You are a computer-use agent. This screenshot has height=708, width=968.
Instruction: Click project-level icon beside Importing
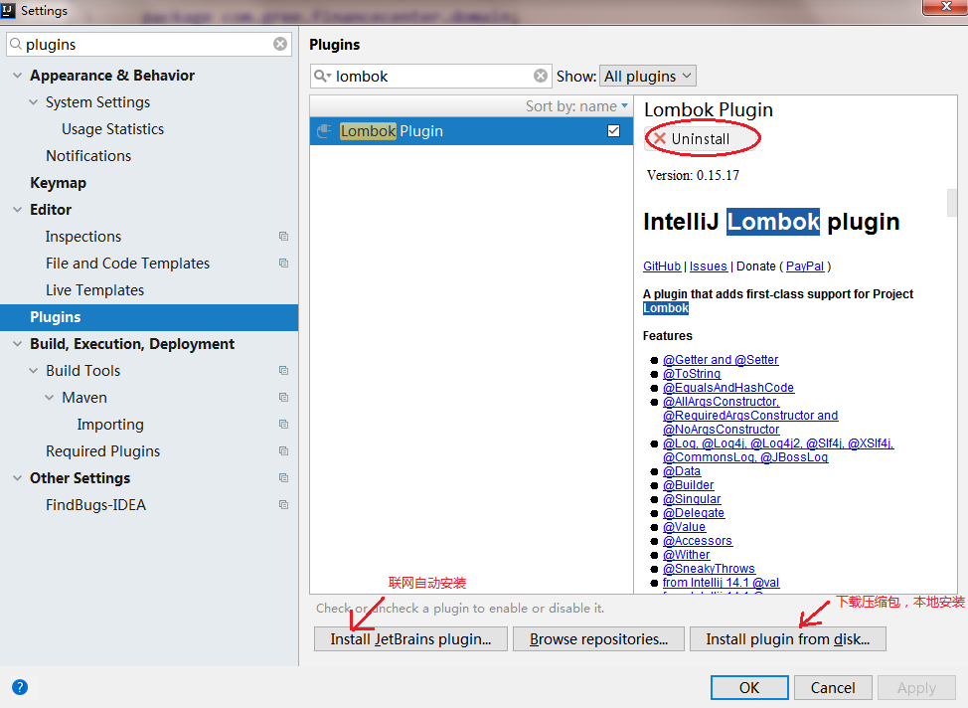tap(283, 425)
